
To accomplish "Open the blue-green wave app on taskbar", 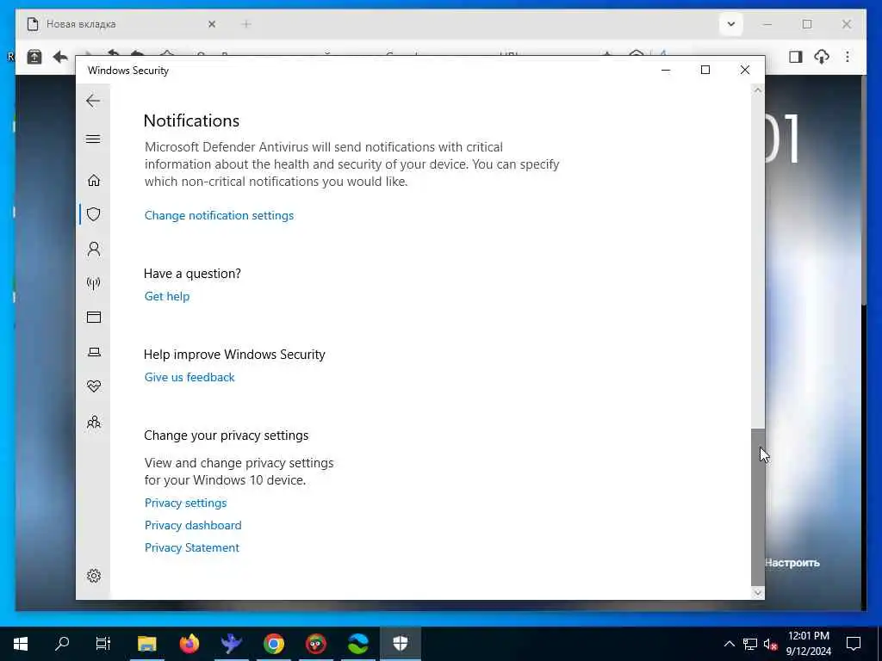I will 358,644.
